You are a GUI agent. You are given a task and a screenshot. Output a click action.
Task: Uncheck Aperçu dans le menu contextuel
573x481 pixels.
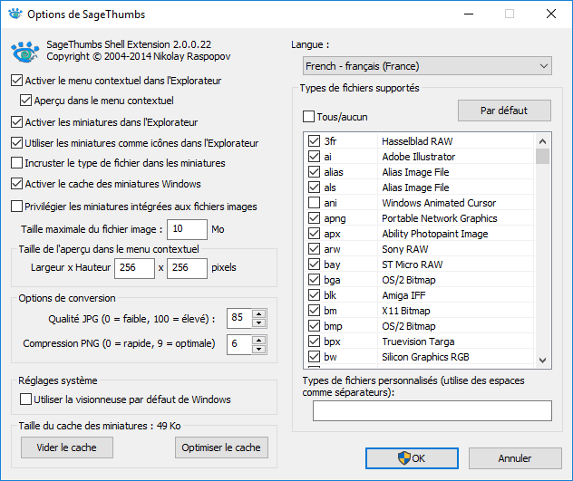tap(25, 100)
